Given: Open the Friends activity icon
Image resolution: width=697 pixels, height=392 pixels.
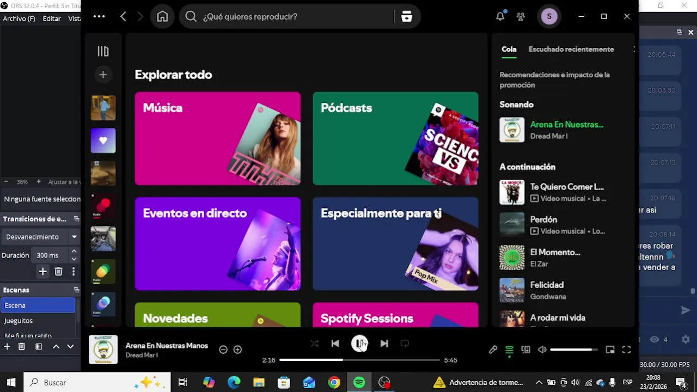Looking at the screenshot, I should click(x=521, y=16).
